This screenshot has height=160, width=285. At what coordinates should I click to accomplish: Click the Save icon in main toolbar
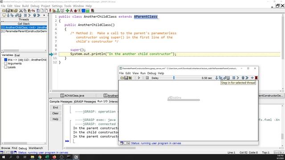click(8, 11)
